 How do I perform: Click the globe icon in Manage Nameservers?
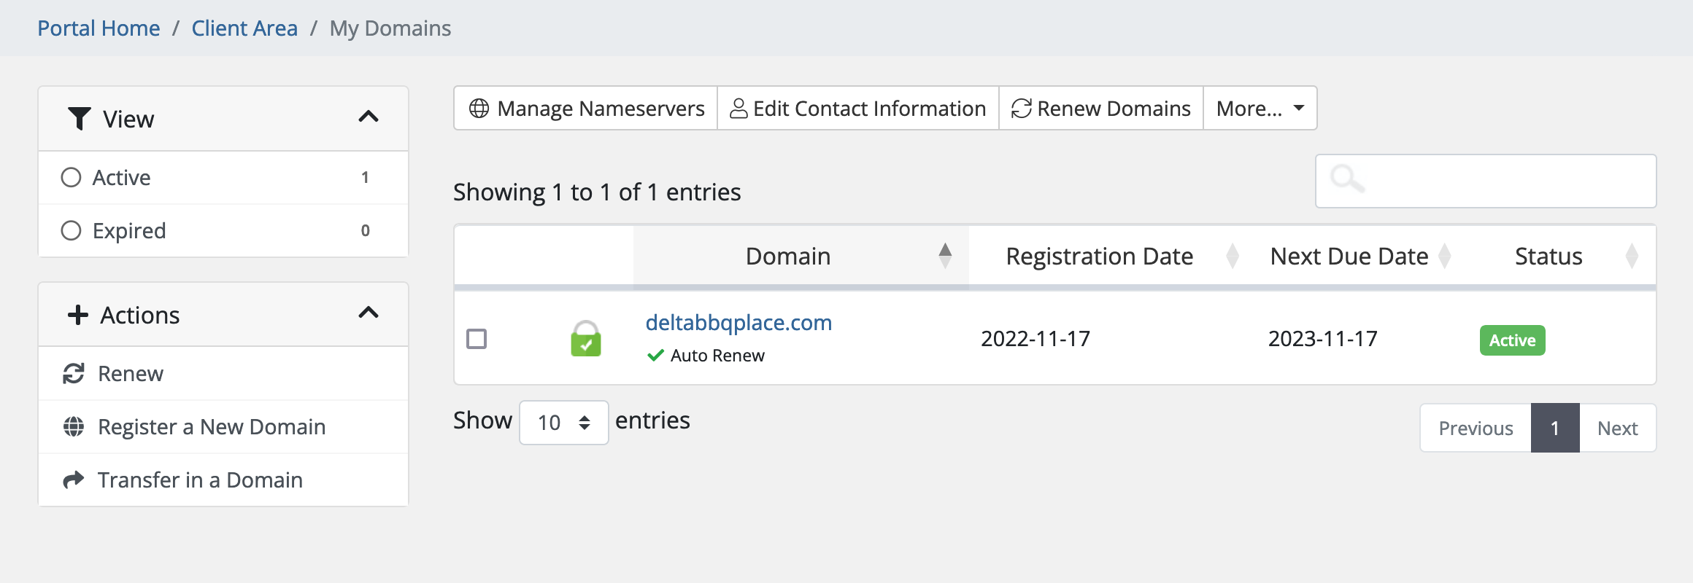pyautogui.click(x=479, y=109)
